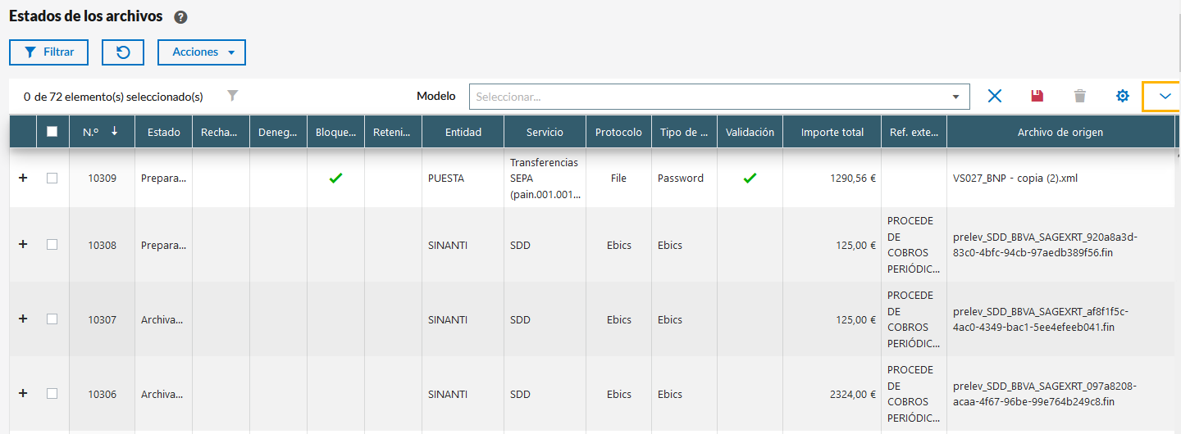Click the VS027_BNP - copia (2).xml cell
This screenshot has width=1181, height=434.
1014,178
